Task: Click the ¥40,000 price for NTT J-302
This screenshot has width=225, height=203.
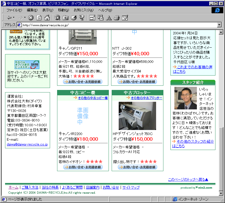Action: 140,54
